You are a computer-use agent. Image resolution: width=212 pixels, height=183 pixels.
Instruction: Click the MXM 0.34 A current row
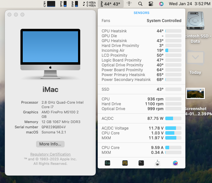tap(142, 152)
